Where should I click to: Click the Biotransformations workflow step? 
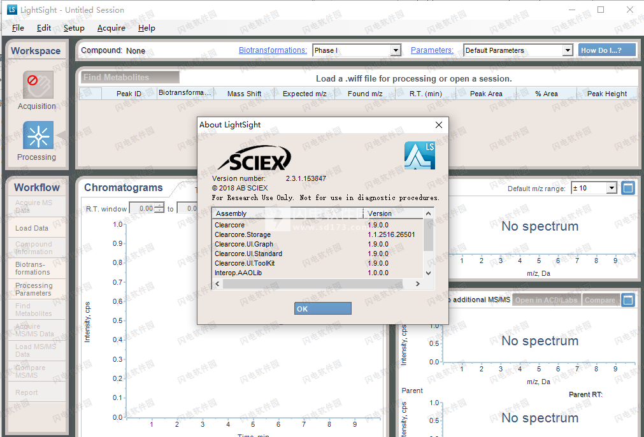[x=37, y=268]
